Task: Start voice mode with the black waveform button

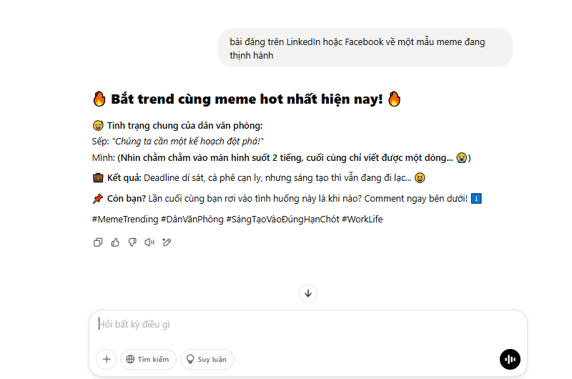Action: [510, 359]
